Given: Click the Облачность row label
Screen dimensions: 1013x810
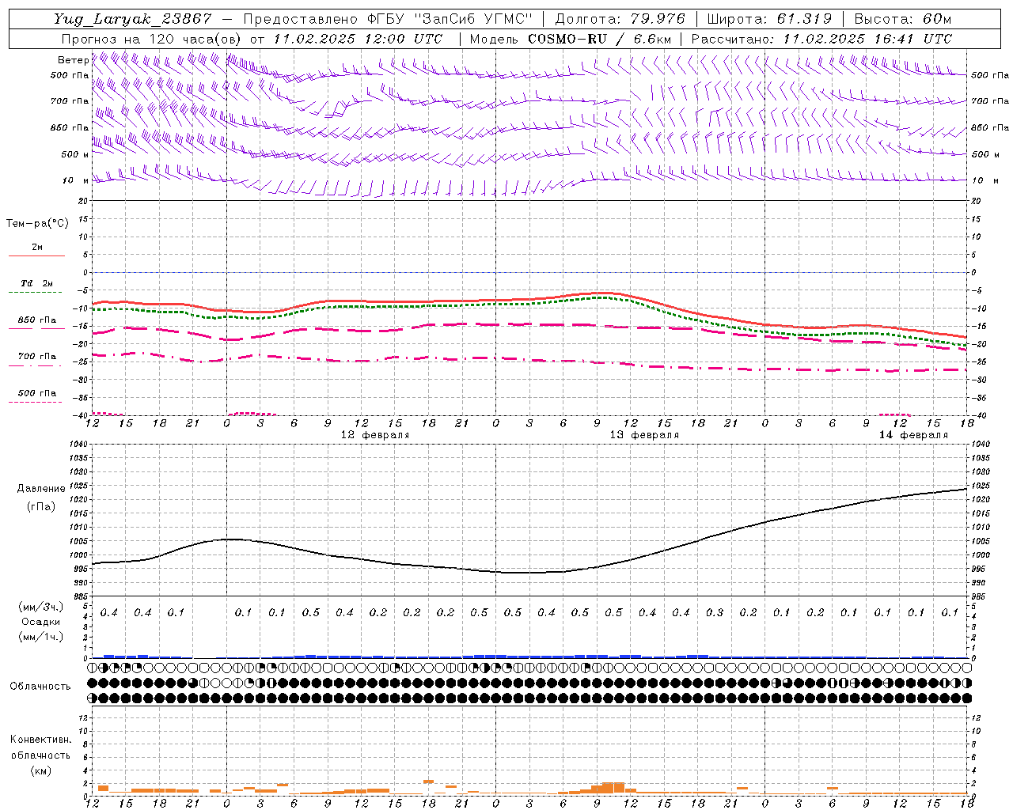Looking at the screenshot, I should 40,687.
